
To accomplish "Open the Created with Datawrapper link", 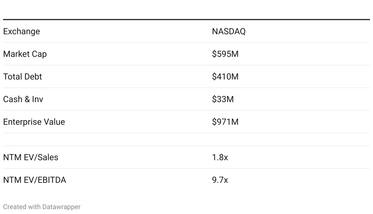I will pos(42,207).
